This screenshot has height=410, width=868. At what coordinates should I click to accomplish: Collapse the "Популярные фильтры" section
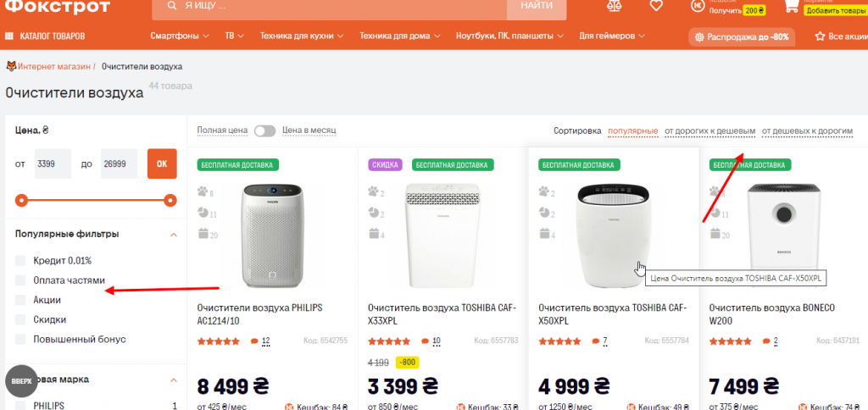(x=173, y=234)
